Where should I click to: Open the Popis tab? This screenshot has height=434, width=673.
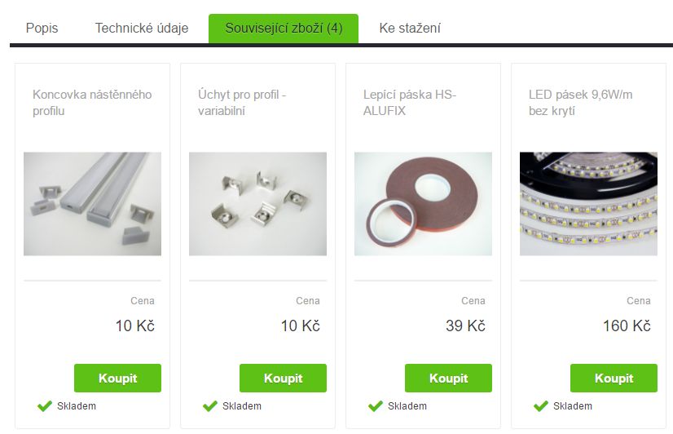[42, 28]
